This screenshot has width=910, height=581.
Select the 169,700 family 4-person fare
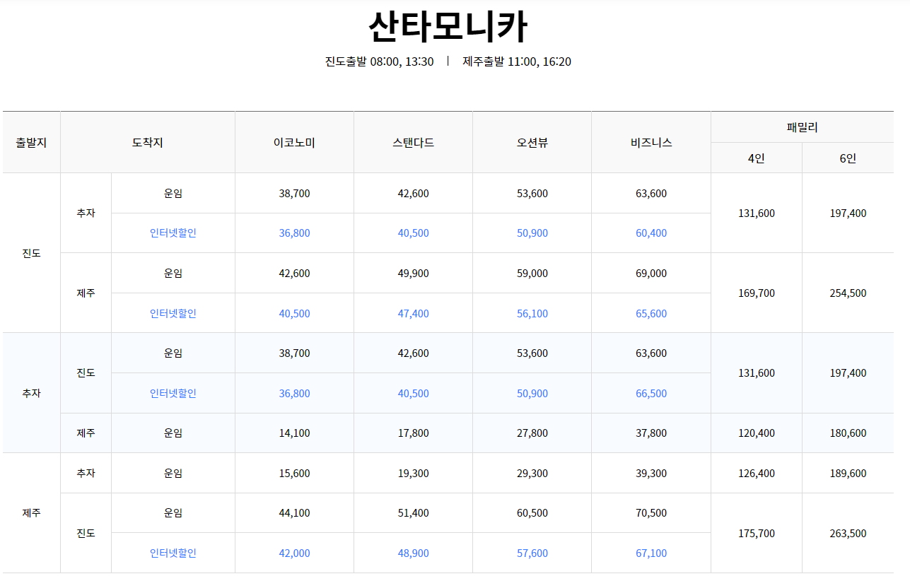click(757, 293)
